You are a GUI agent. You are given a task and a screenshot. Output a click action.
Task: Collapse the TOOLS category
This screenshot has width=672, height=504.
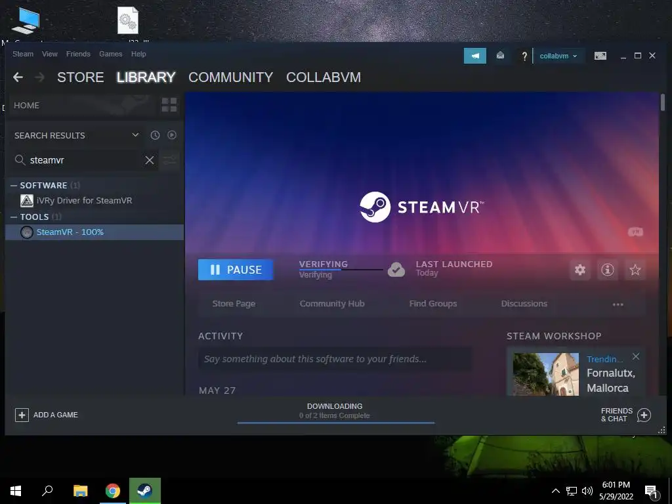[14, 217]
